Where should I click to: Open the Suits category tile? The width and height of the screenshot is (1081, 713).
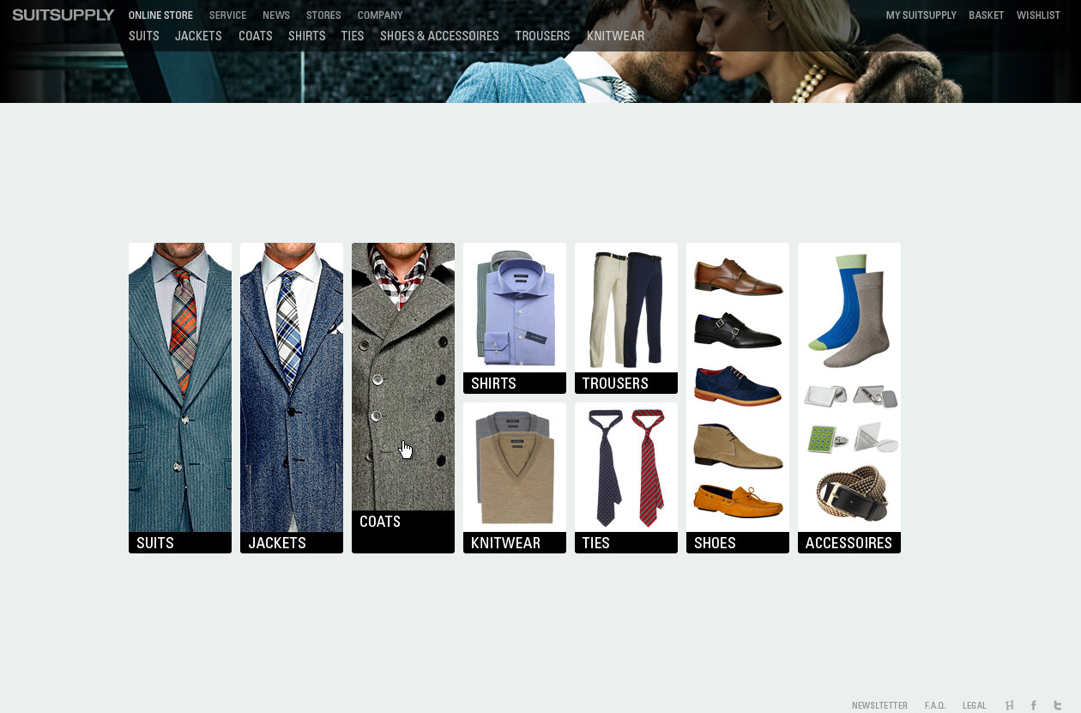point(180,397)
